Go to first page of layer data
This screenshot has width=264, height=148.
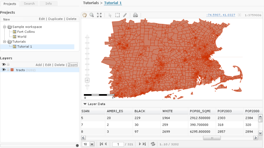point(101,144)
